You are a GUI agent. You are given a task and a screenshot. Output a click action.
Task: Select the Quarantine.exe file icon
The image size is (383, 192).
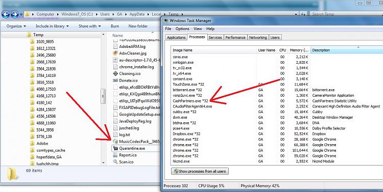click(115, 148)
